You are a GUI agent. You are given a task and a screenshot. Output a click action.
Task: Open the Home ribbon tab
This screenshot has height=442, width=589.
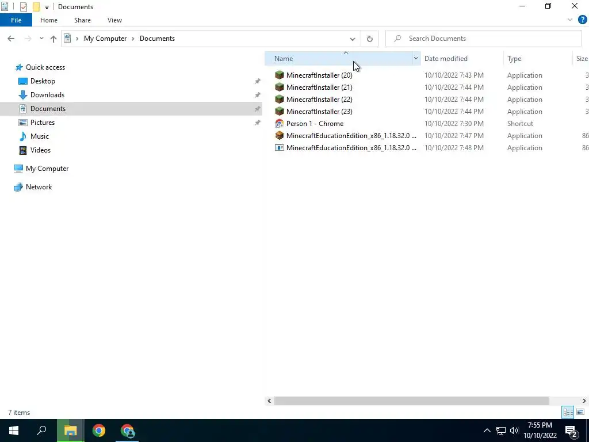coord(49,20)
